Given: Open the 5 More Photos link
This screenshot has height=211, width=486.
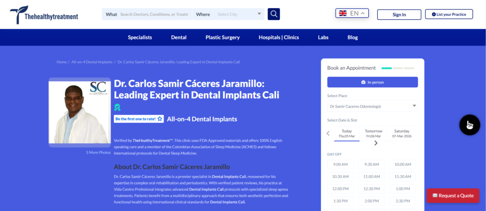Looking at the screenshot, I should coord(98,152).
